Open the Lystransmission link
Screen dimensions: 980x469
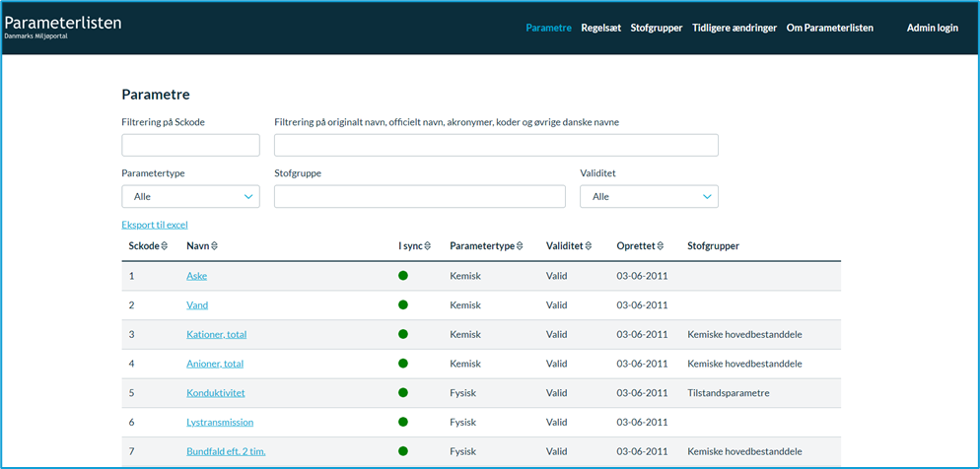[220, 422]
